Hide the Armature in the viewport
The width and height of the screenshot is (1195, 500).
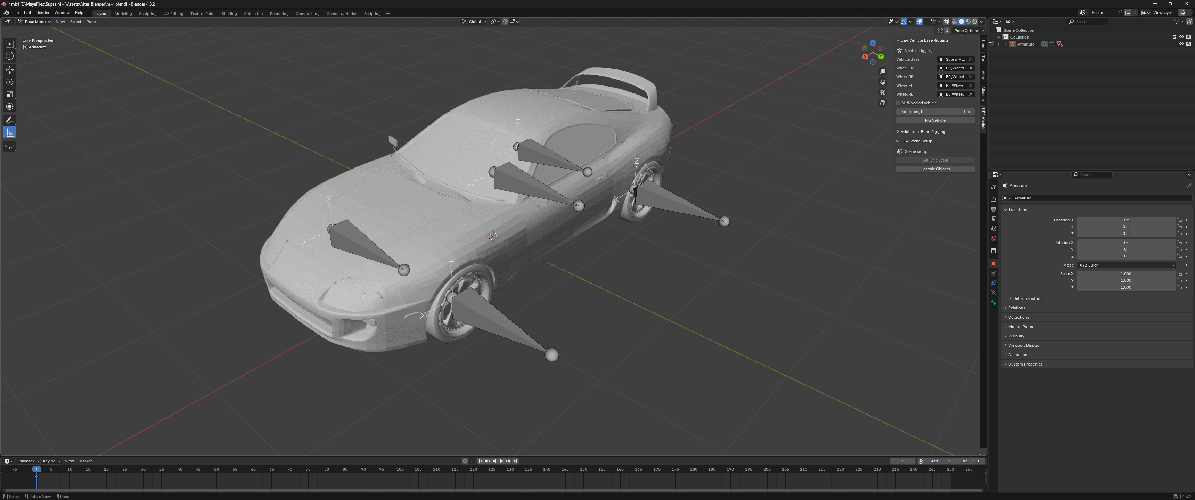point(1181,43)
